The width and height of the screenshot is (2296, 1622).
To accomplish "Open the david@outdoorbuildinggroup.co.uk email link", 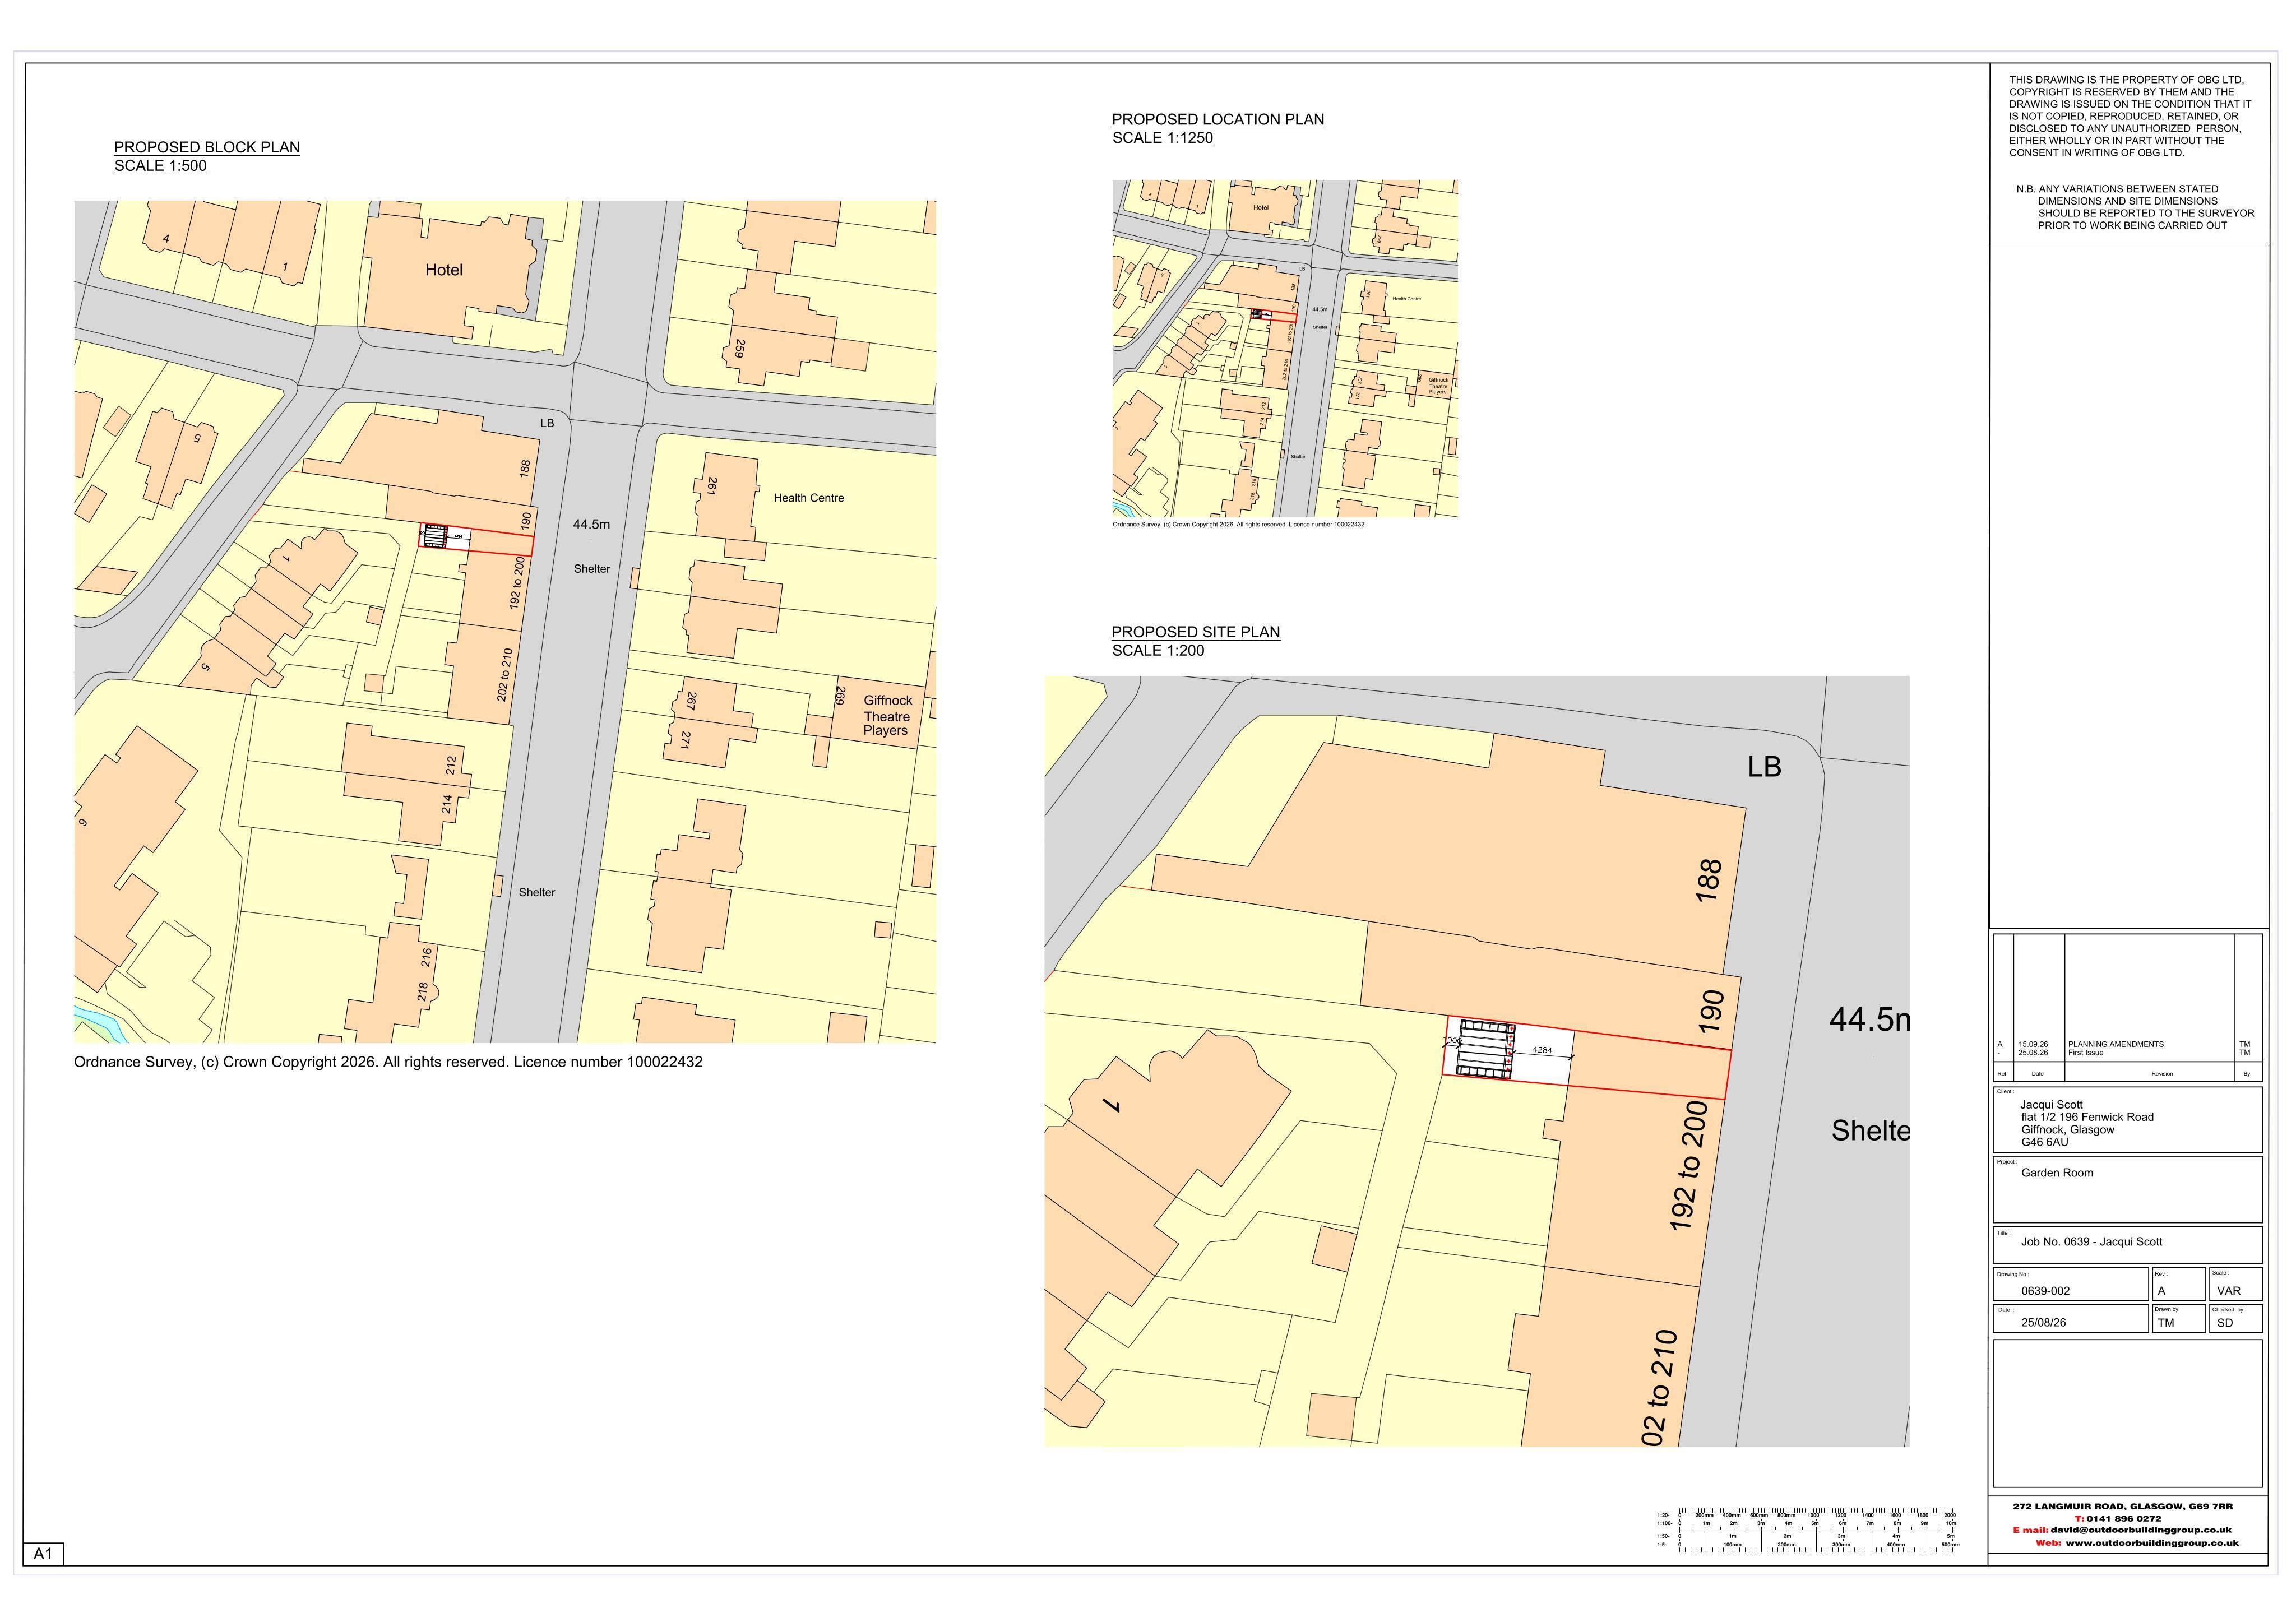I will click(2141, 1530).
